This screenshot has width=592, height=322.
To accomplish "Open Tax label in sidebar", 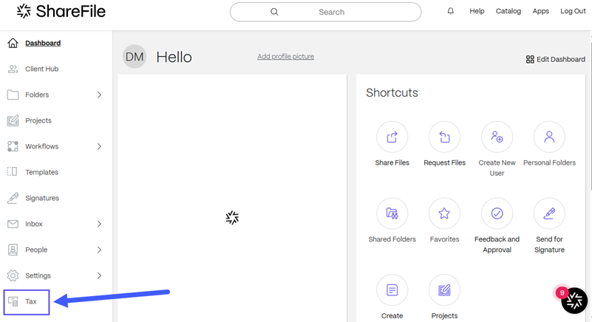I will point(31,301).
